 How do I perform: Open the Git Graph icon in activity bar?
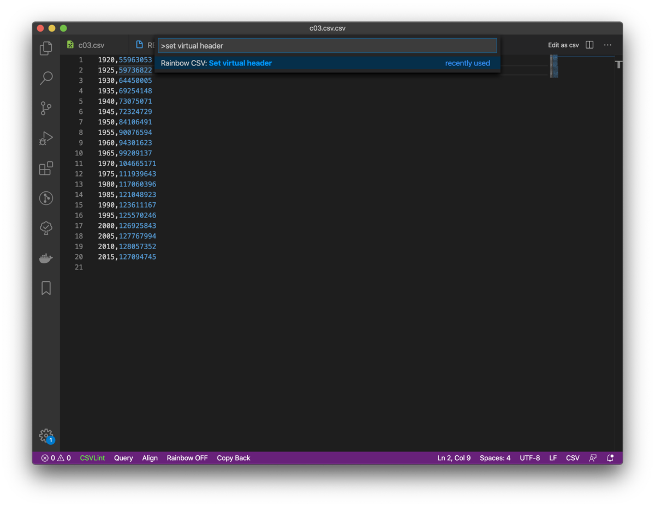point(46,198)
